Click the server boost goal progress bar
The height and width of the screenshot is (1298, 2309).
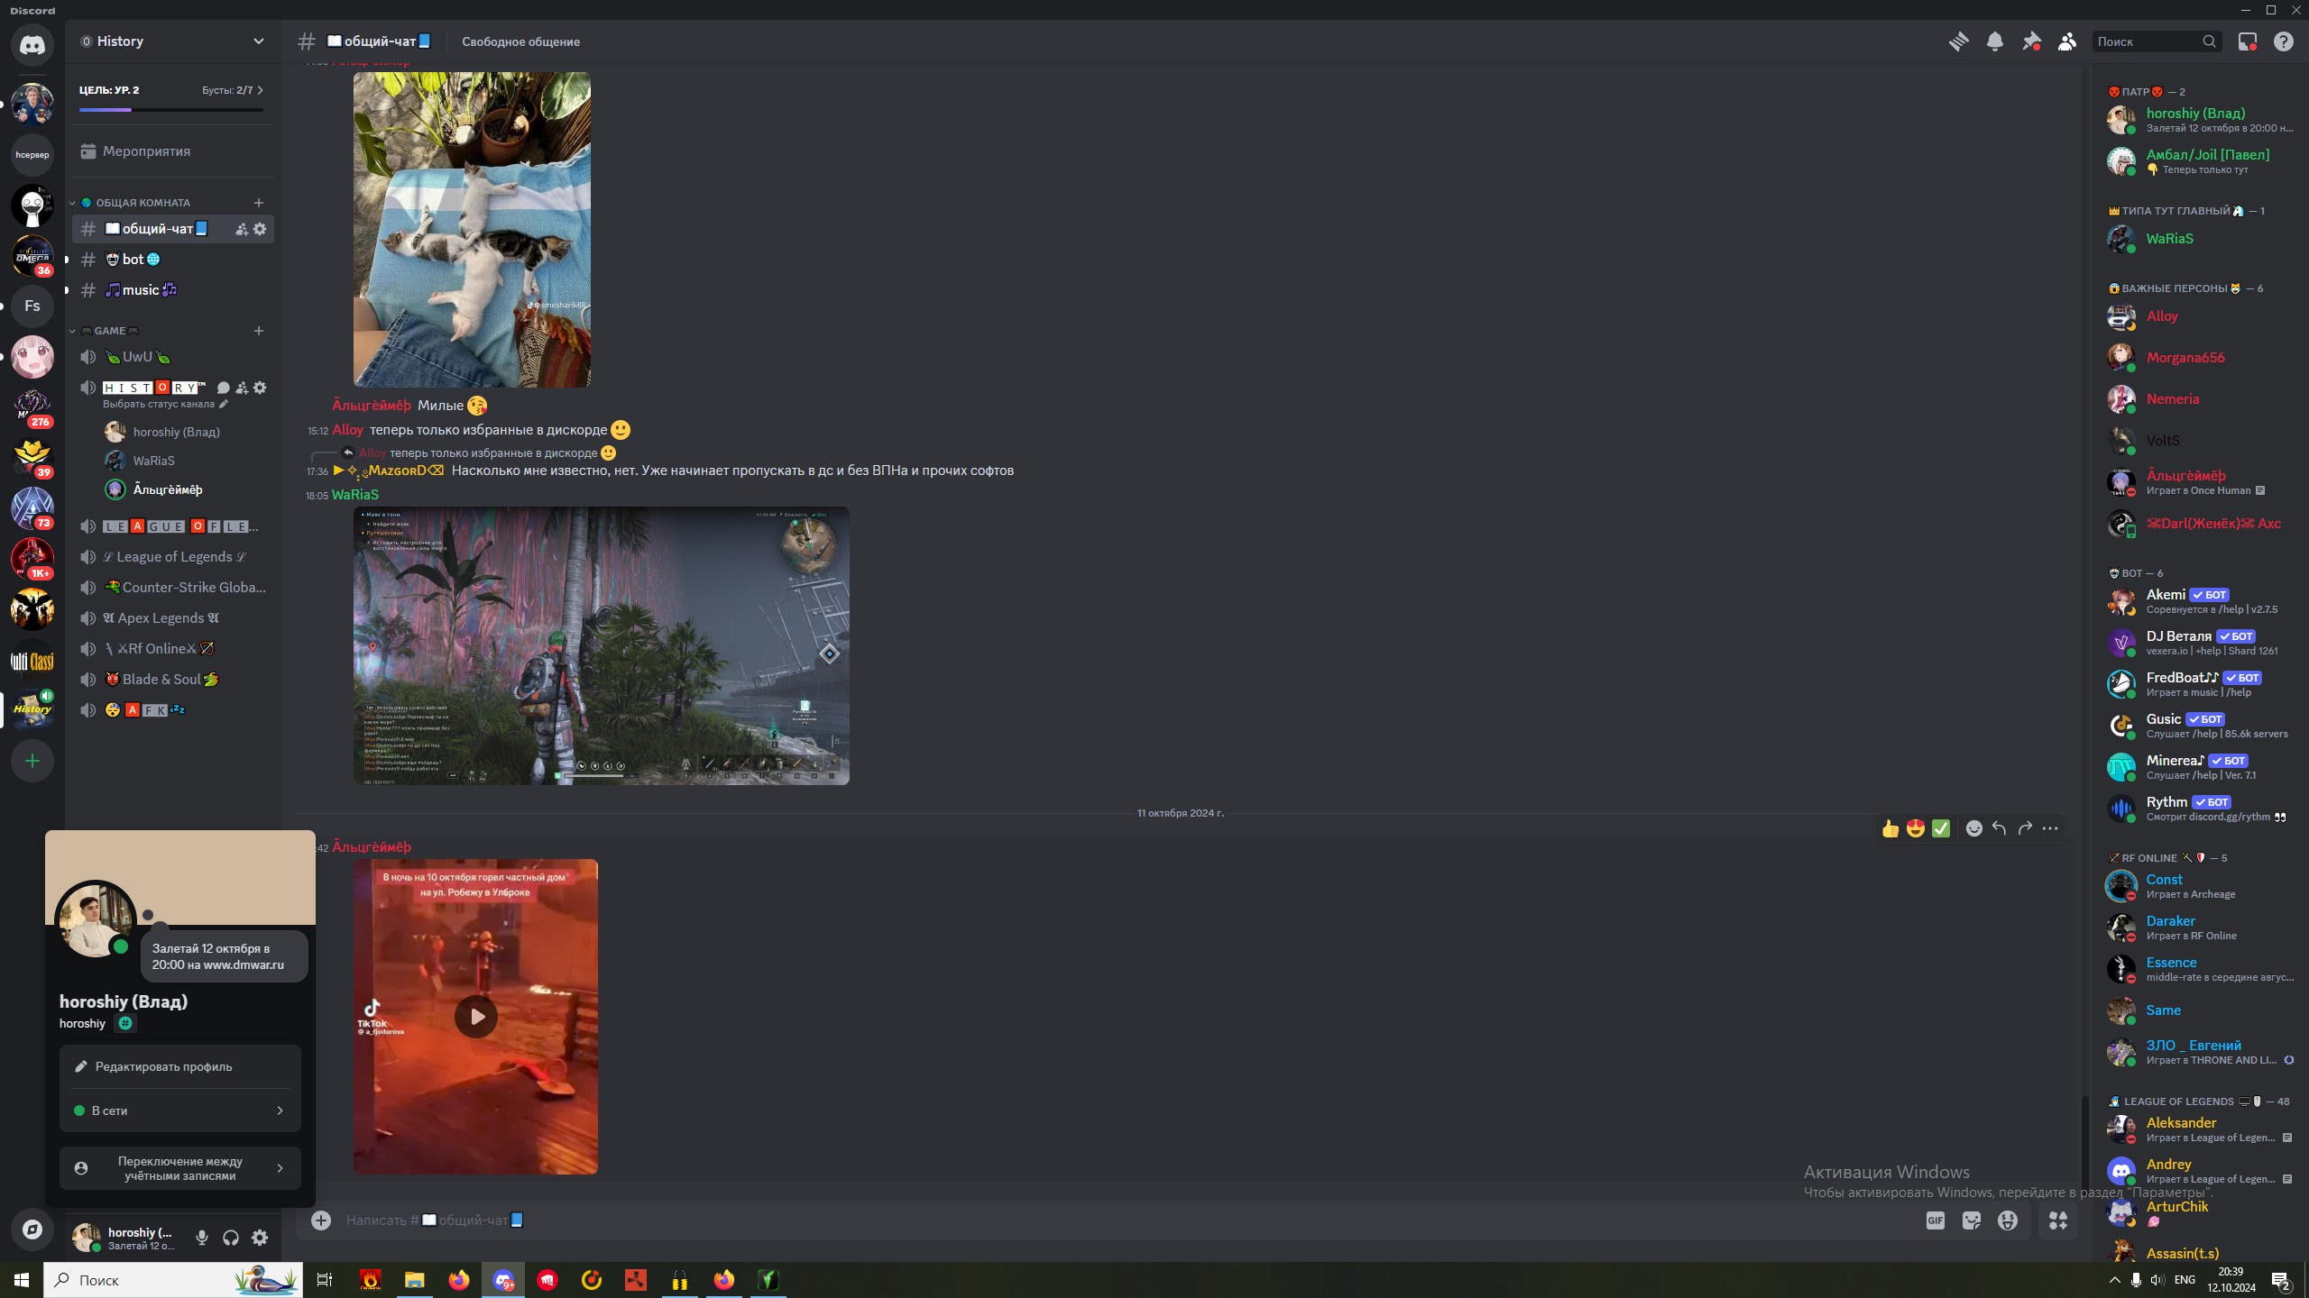pos(171,110)
